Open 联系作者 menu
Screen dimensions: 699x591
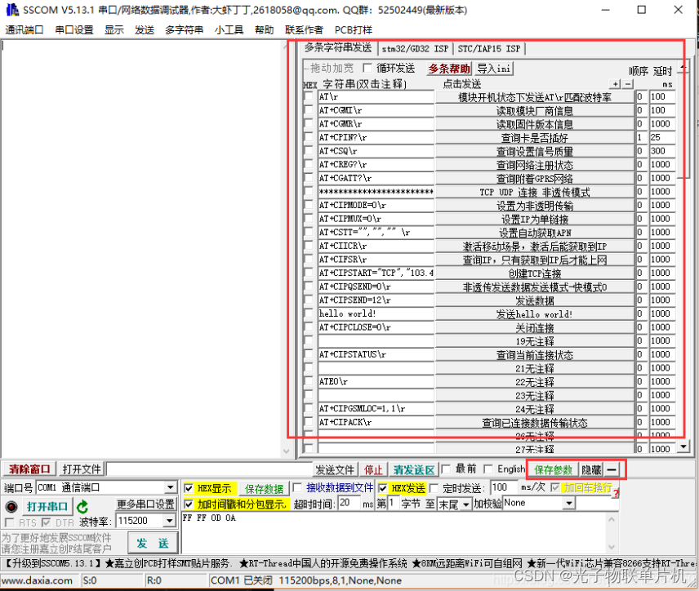click(304, 30)
